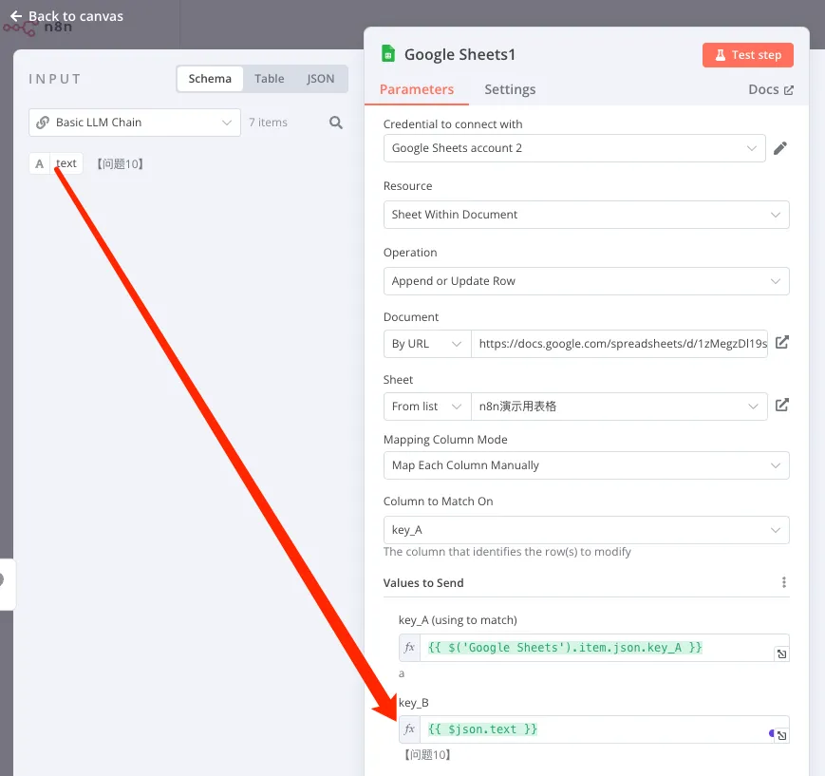
Task: Expand the key_A expression editor
Action: coord(781,653)
